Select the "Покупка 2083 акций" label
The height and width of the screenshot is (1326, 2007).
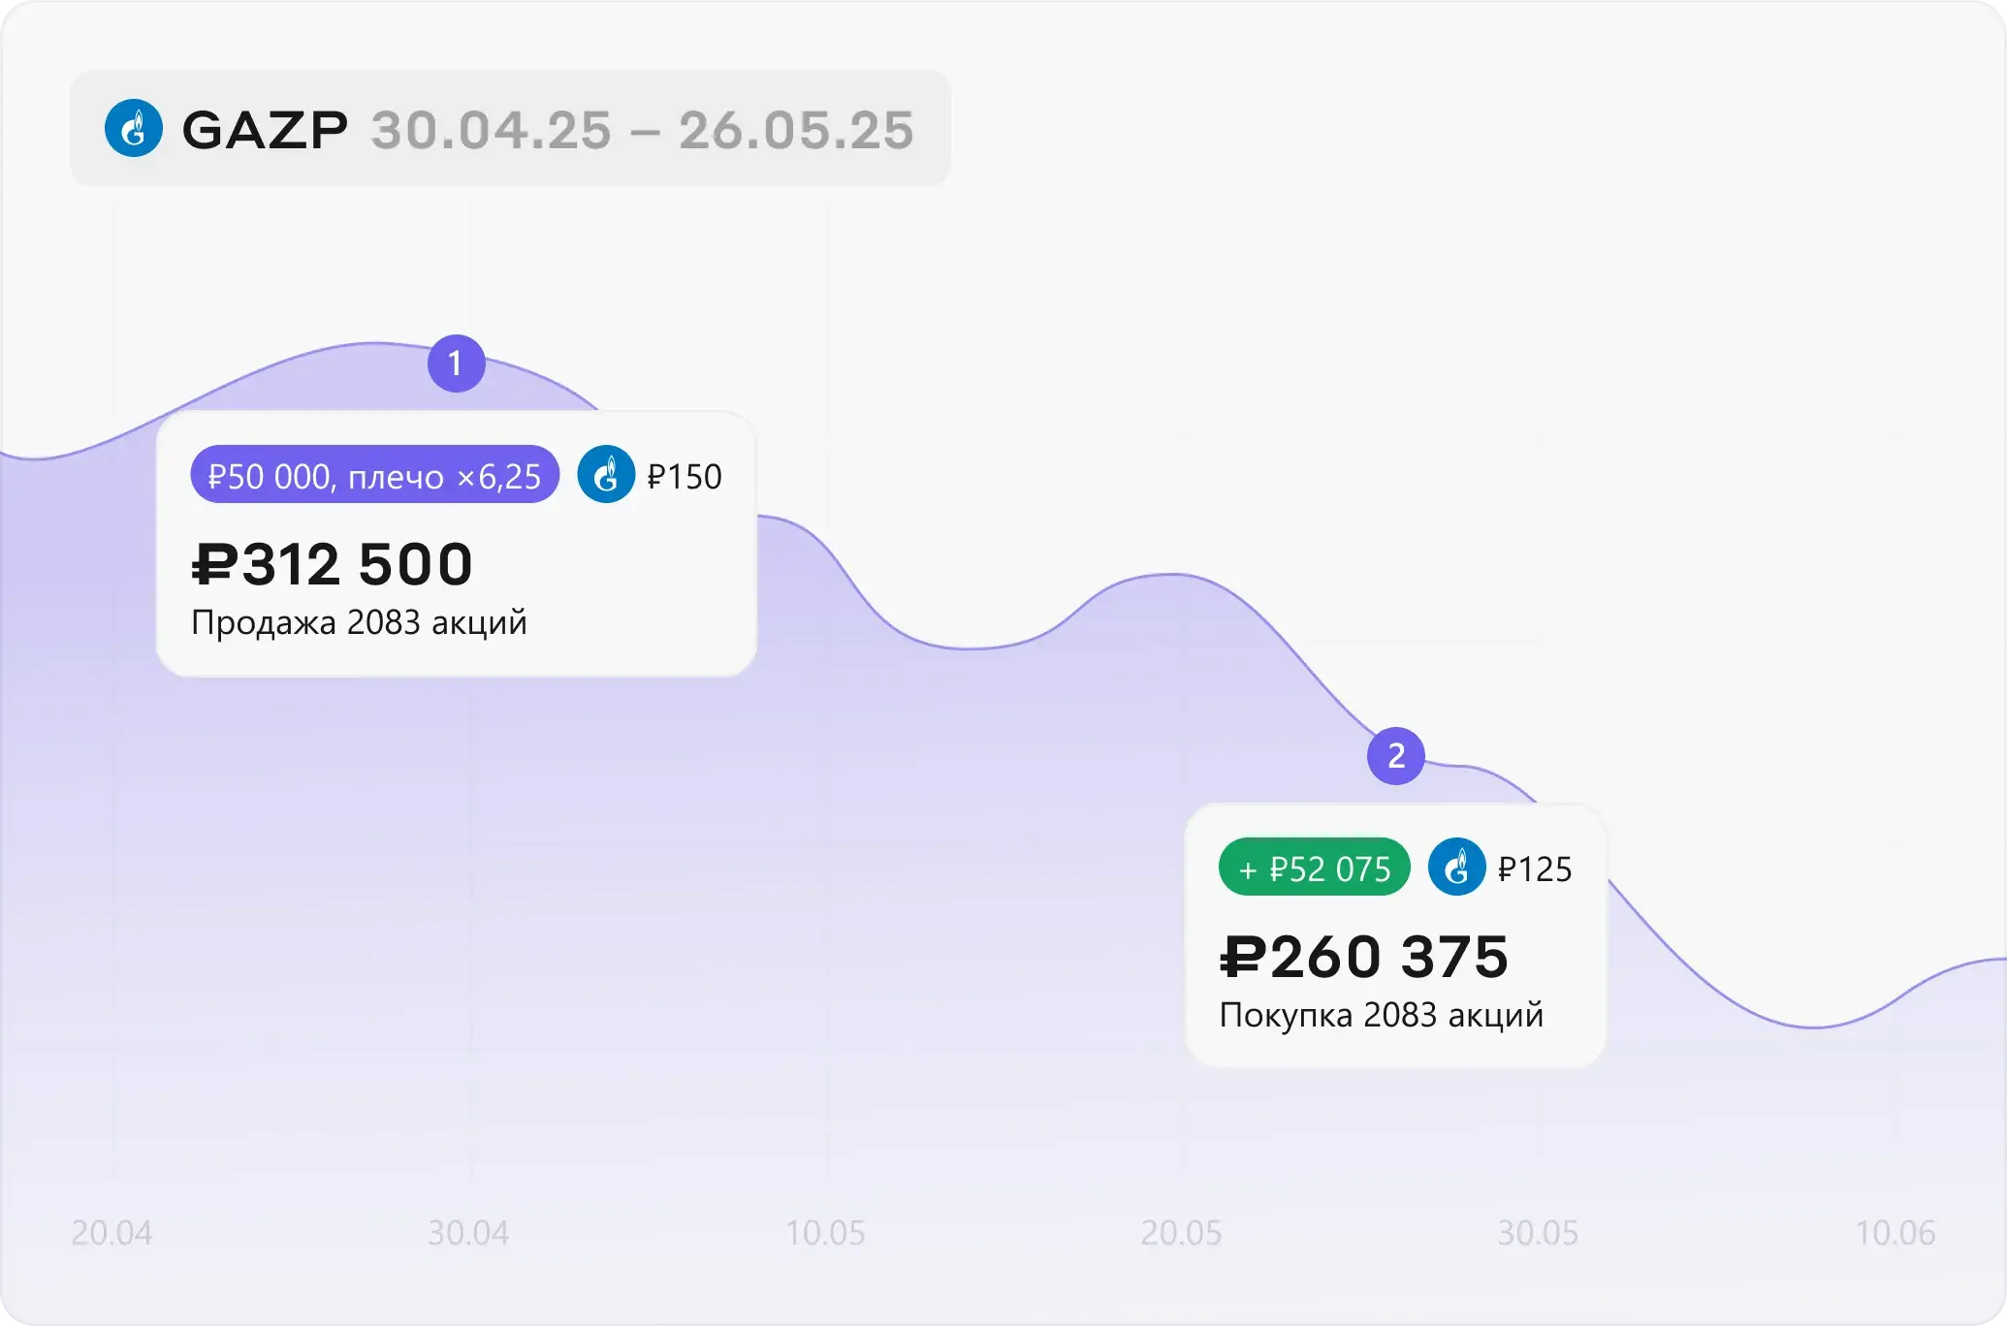1381,1015
